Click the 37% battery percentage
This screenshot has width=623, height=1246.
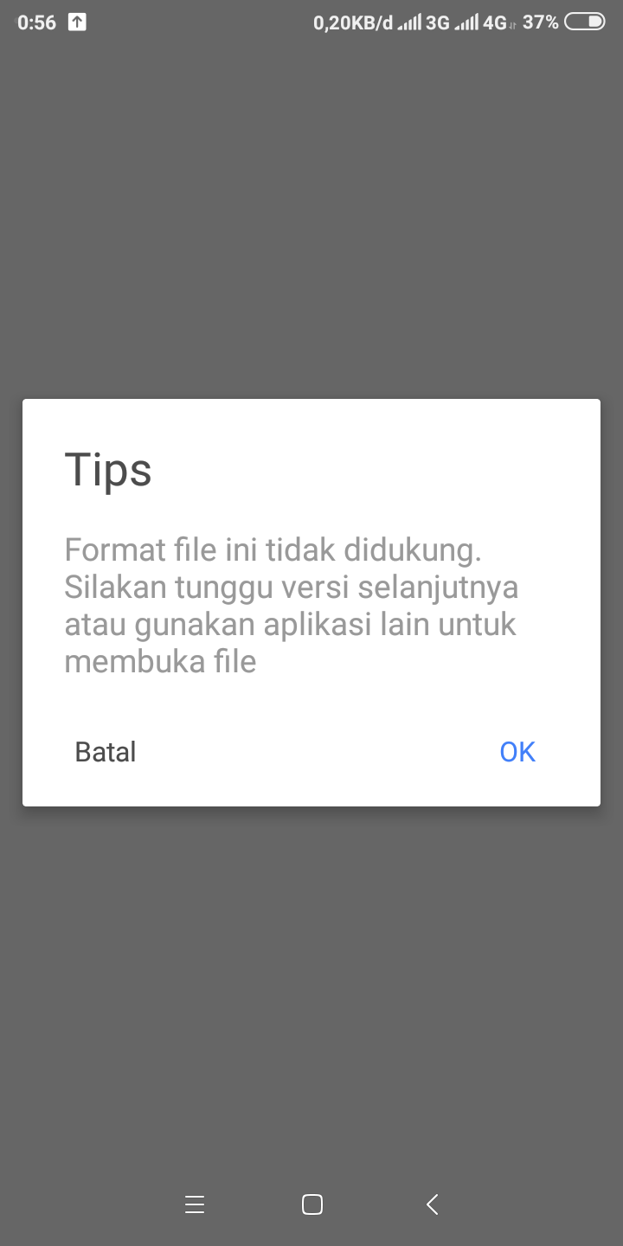tap(541, 22)
